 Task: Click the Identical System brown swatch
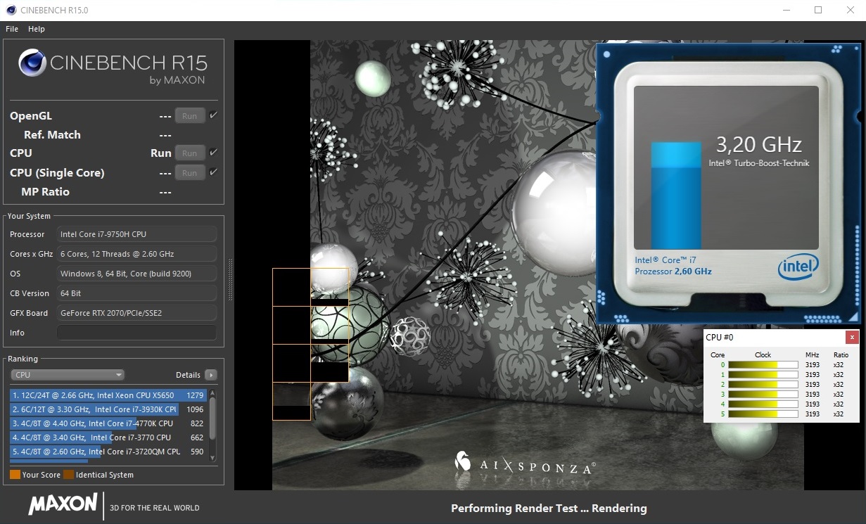(x=68, y=475)
